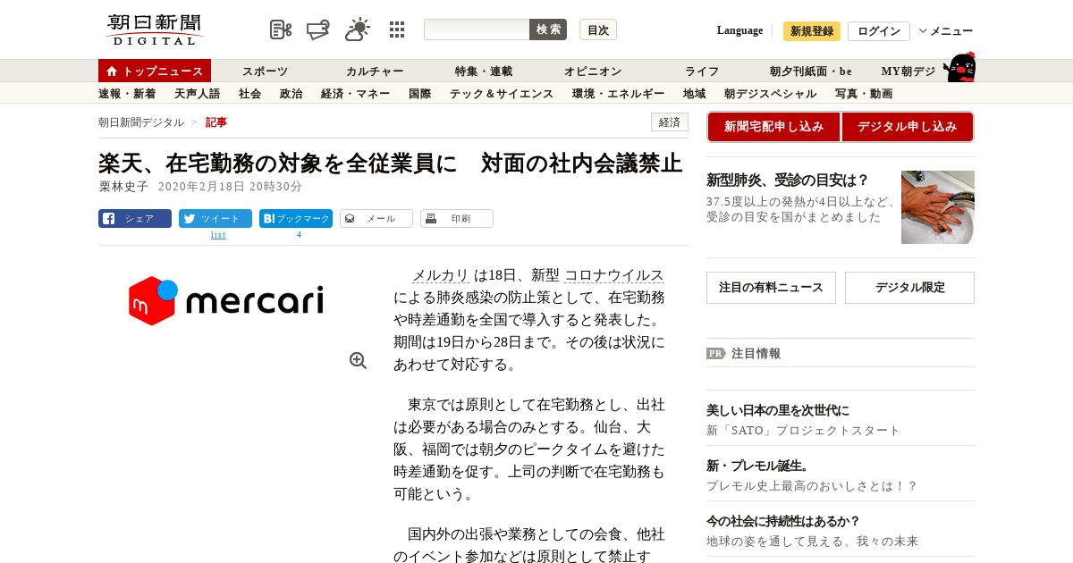Click 記事 breadcrumb link
Screen dimensions: 1073x563
point(216,122)
